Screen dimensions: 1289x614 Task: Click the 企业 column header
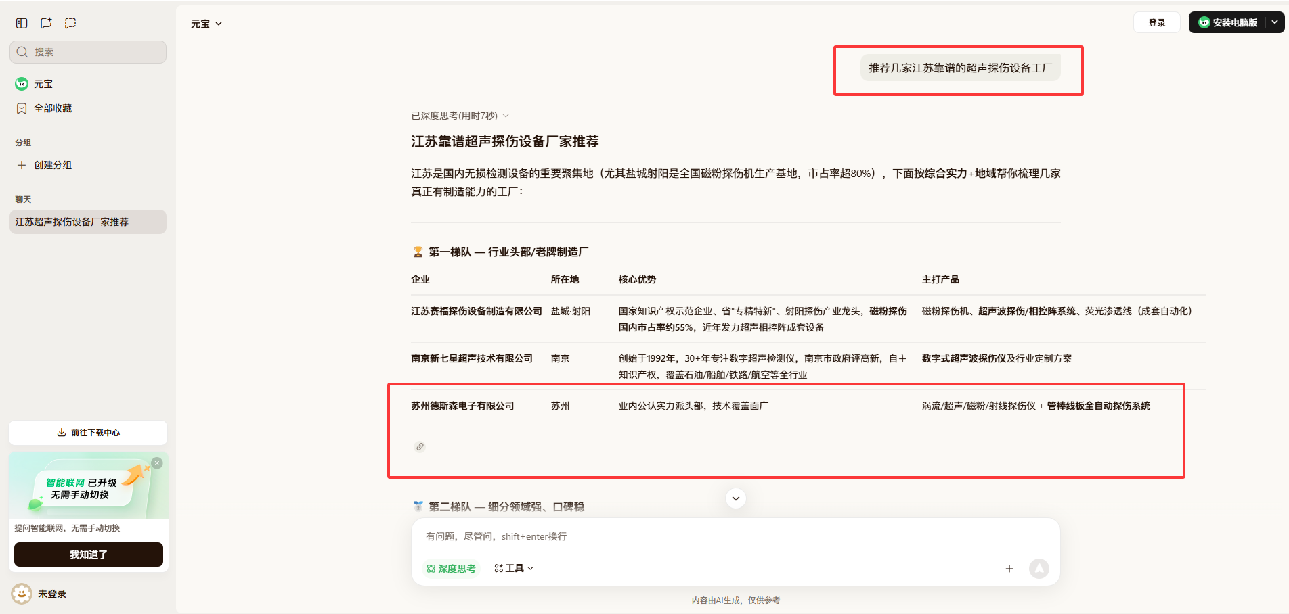coord(420,279)
